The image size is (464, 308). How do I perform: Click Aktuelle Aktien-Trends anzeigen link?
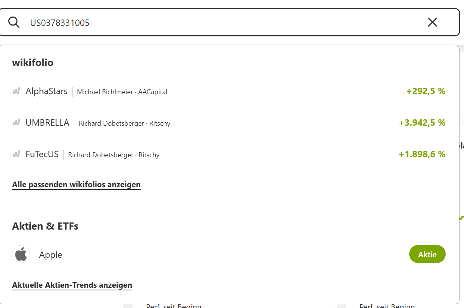72,285
